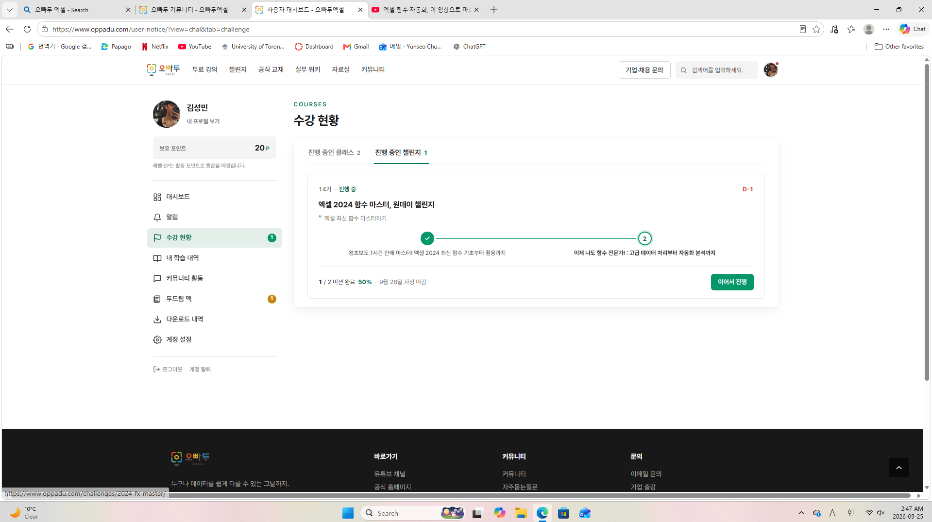The height and width of the screenshot is (522, 932).
Task: Open YouTube bookmark in favorites bar
Action: (194, 47)
